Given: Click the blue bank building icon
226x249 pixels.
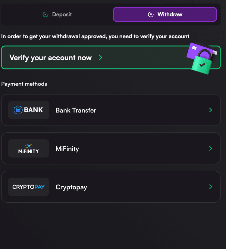Looking at the screenshot, I should (x=18, y=110).
